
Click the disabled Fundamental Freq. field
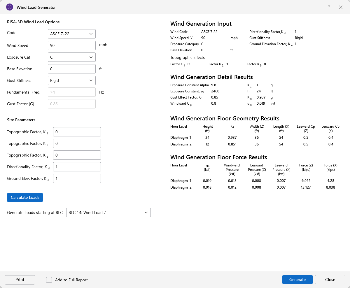71,92
